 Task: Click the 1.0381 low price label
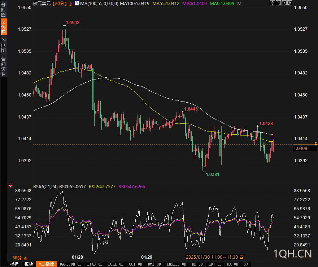tap(212, 175)
